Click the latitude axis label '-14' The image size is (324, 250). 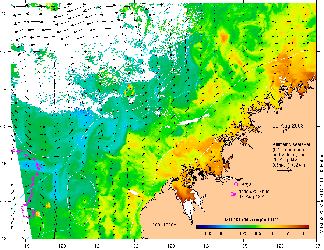coord(4,89)
